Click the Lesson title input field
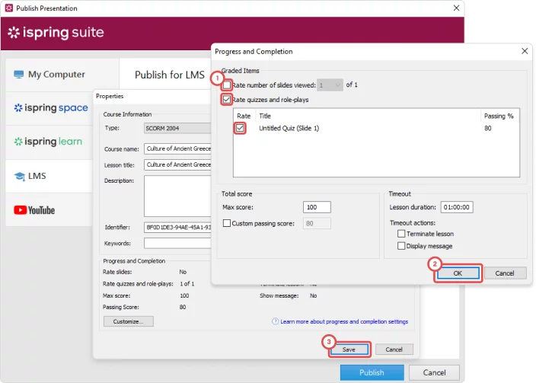 [x=177, y=164]
